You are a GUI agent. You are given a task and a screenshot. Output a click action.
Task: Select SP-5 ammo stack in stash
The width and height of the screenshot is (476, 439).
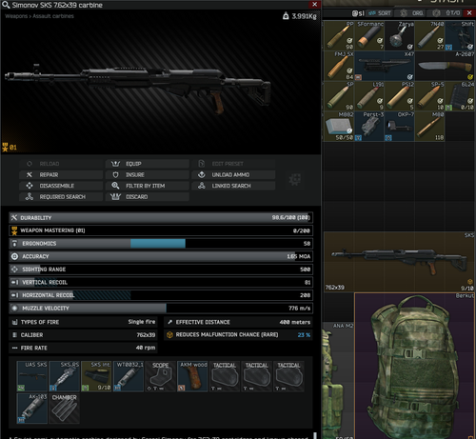point(430,96)
